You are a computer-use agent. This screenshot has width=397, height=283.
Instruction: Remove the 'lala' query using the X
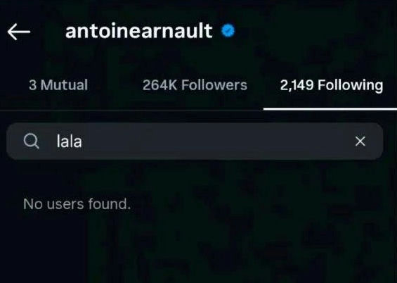click(x=360, y=141)
